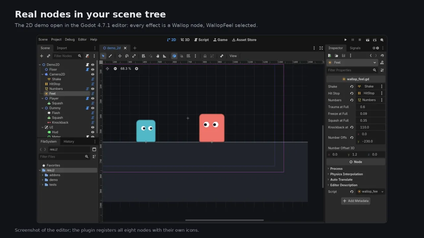
Task: Zoom out with the minus icon
Action: [x=115, y=69]
